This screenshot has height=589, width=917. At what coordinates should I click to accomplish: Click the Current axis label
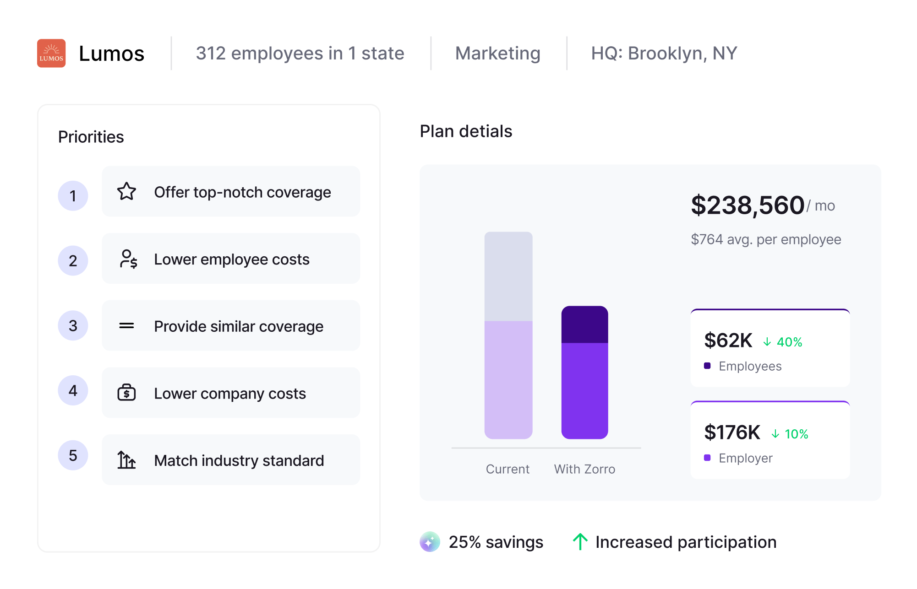coord(508,469)
